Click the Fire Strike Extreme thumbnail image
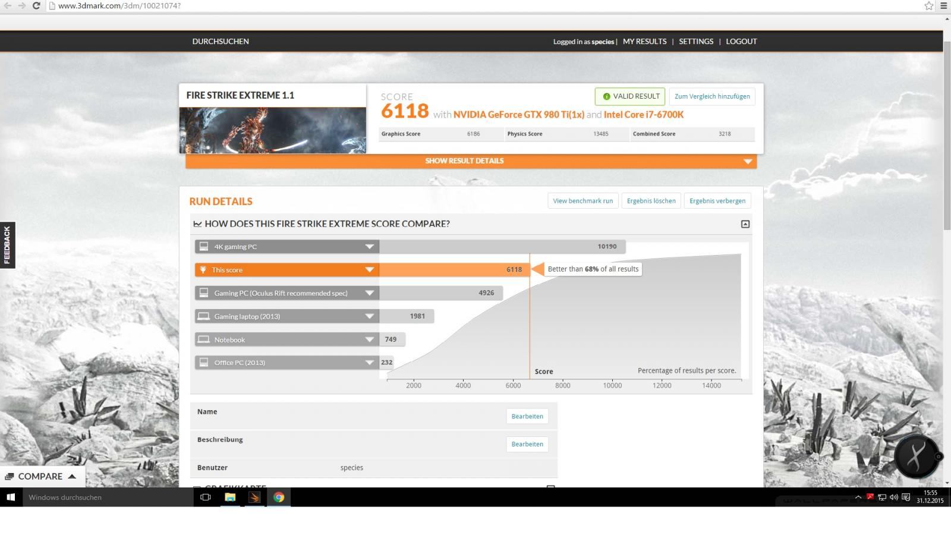This screenshot has width=951, height=535. (273, 130)
